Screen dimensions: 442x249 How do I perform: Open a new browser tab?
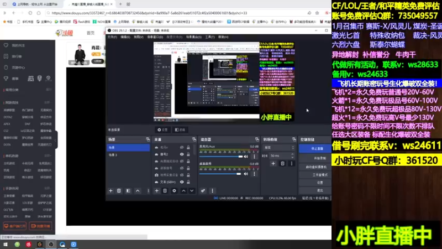pyautogui.click(x=120, y=4)
